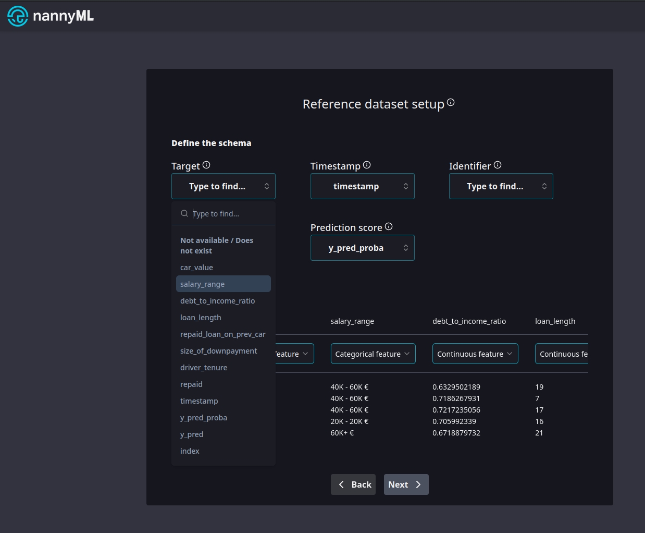Select 'car_value' in Target list

pyautogui.click(x=196, y=268)
